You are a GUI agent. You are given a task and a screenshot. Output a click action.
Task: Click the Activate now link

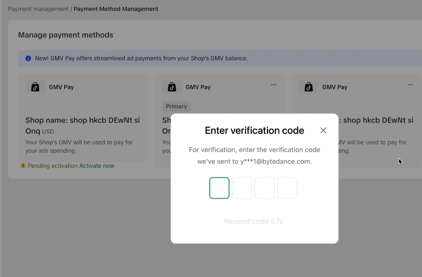97,166
